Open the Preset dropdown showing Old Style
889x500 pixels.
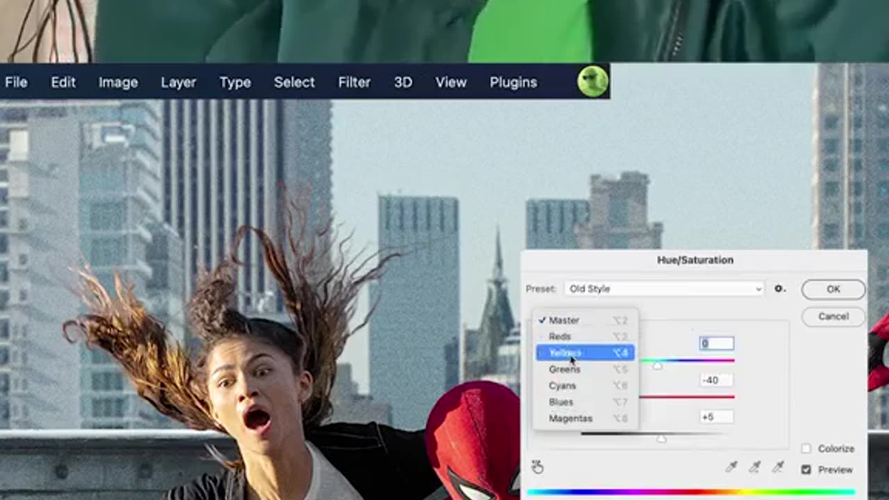(x=665, y=289)
